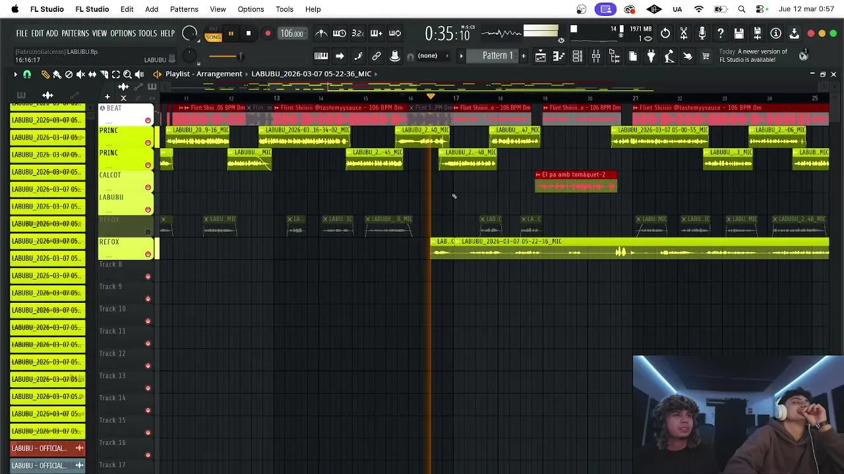Viewport: 844px width, 474px height.
Task: Click the newer version of FL Studio notice
Action: [x=753, y=55]
